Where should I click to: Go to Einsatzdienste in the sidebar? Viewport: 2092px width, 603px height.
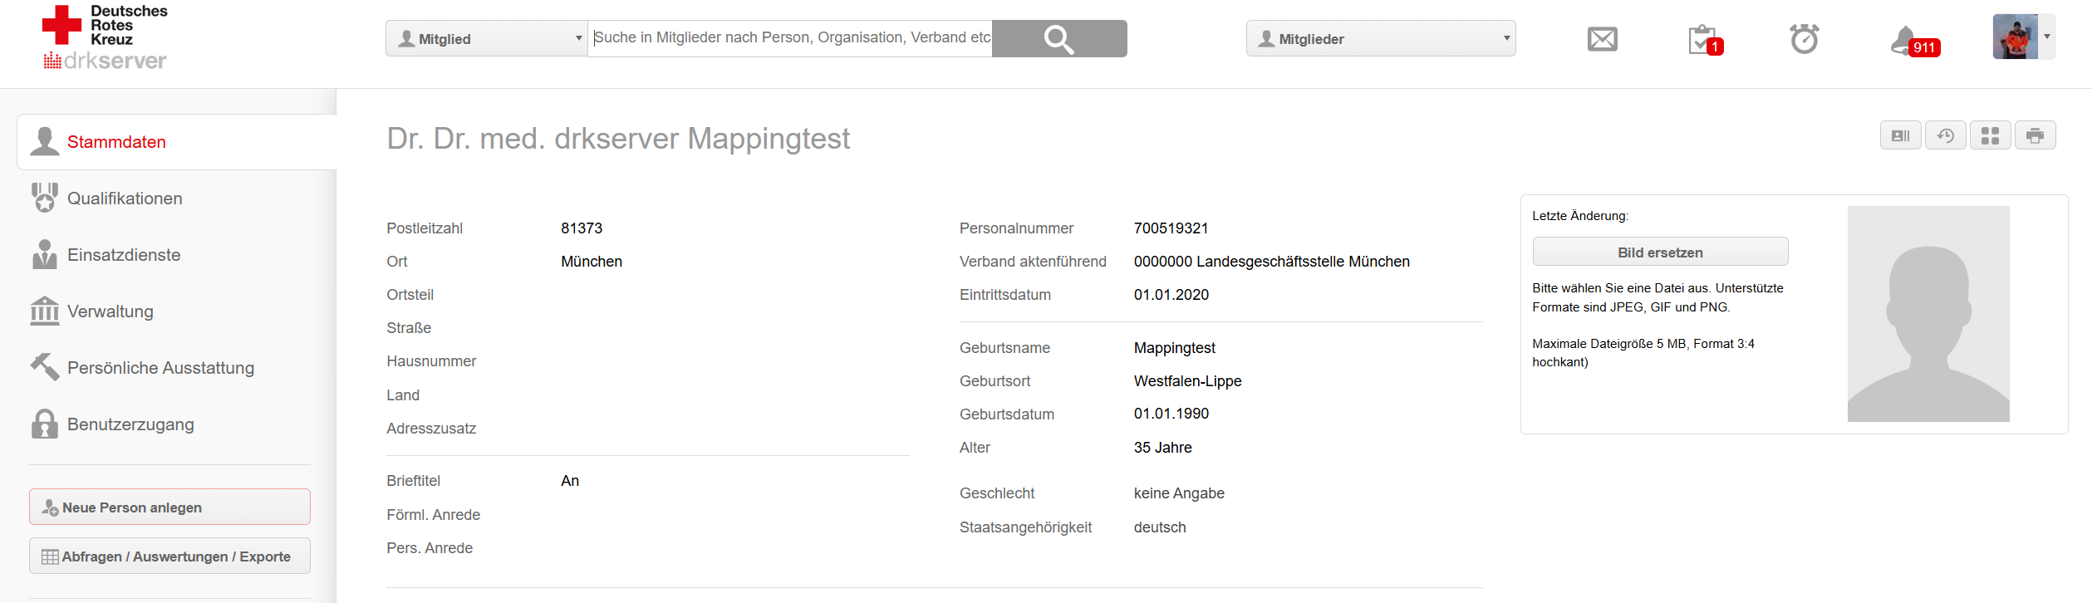pos(124,255)
